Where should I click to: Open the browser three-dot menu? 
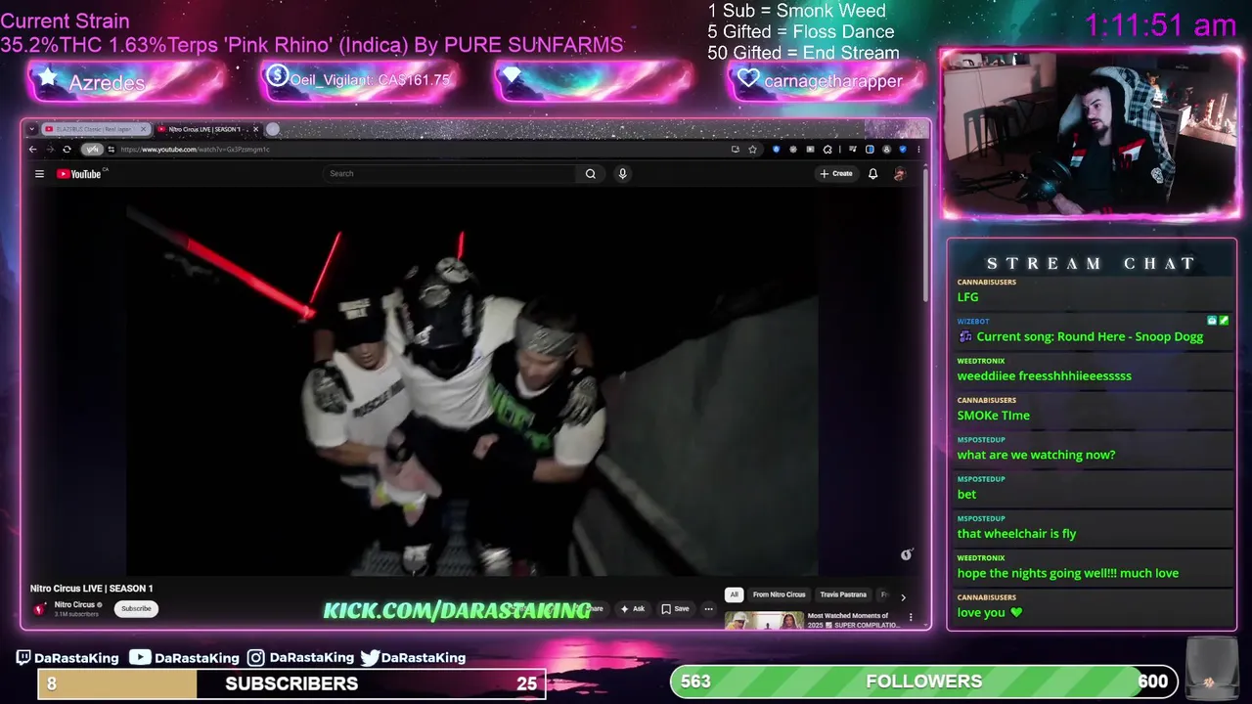coord(918,150)
